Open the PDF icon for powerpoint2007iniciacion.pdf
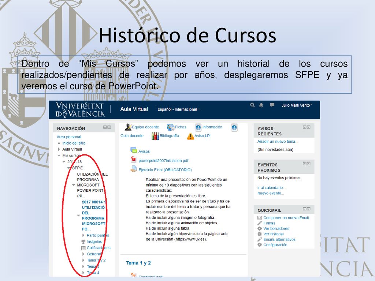 pos(133,160)
